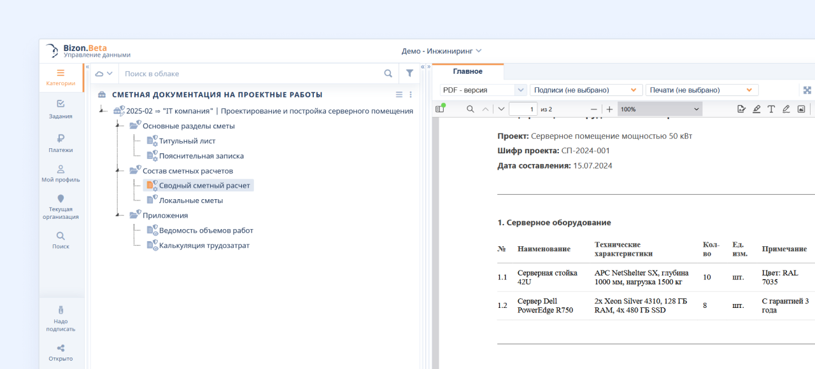Select Титульный лист document
The width and height of the screenshot is (815, 369).
click(187, 141)
